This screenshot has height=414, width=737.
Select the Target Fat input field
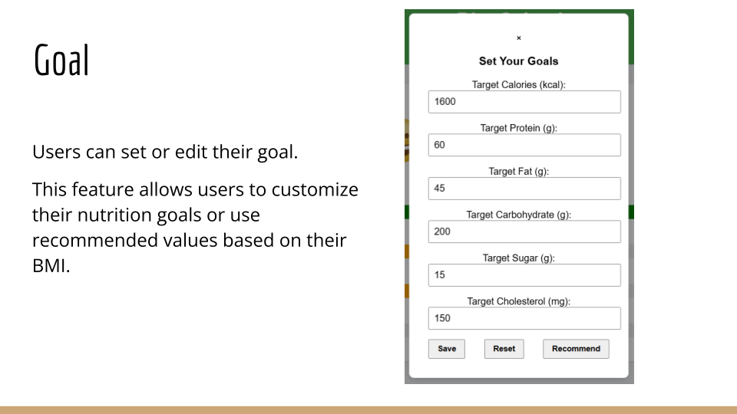point(524,188)
